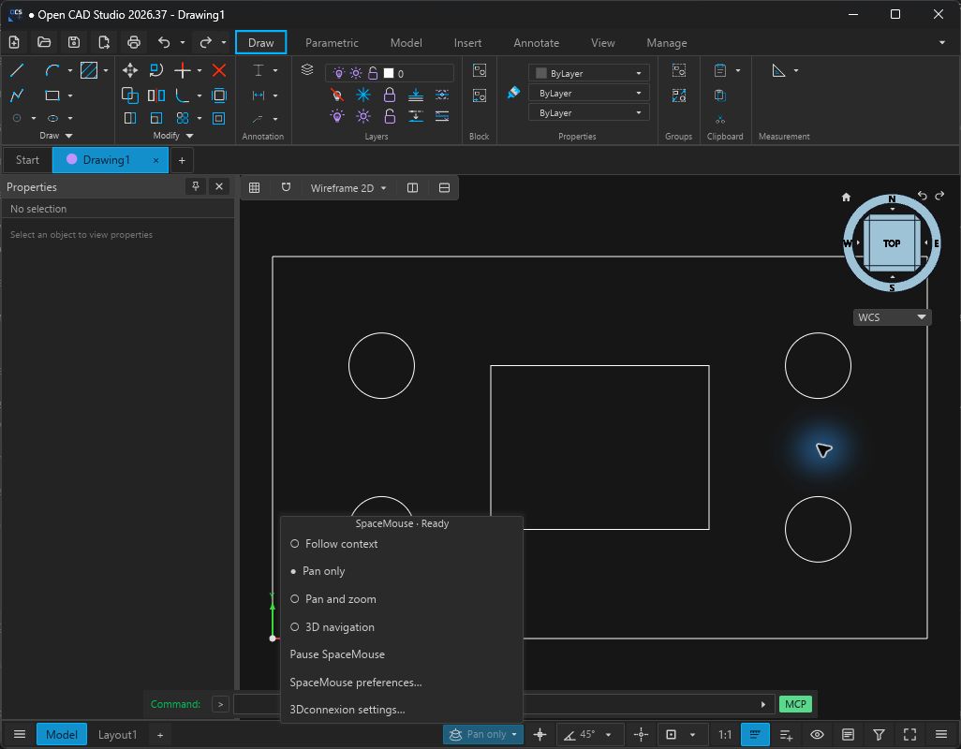Select 3D navigation radio option
The width and height of the screenshot is (961, 749).
point(333,627)
